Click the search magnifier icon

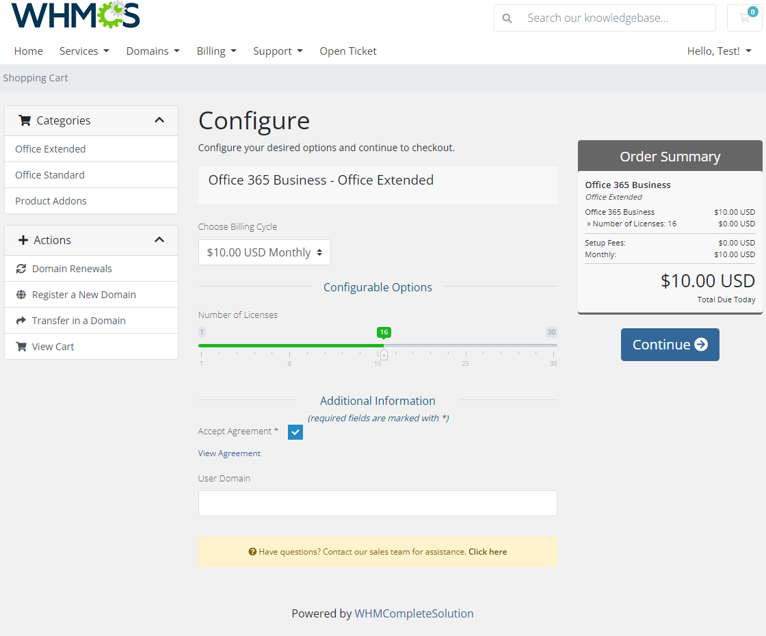pos(507,18)
